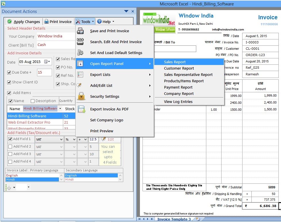Click the Tools wrench icon
This screenshot has height=222, width=281.
tap(78, 22)
